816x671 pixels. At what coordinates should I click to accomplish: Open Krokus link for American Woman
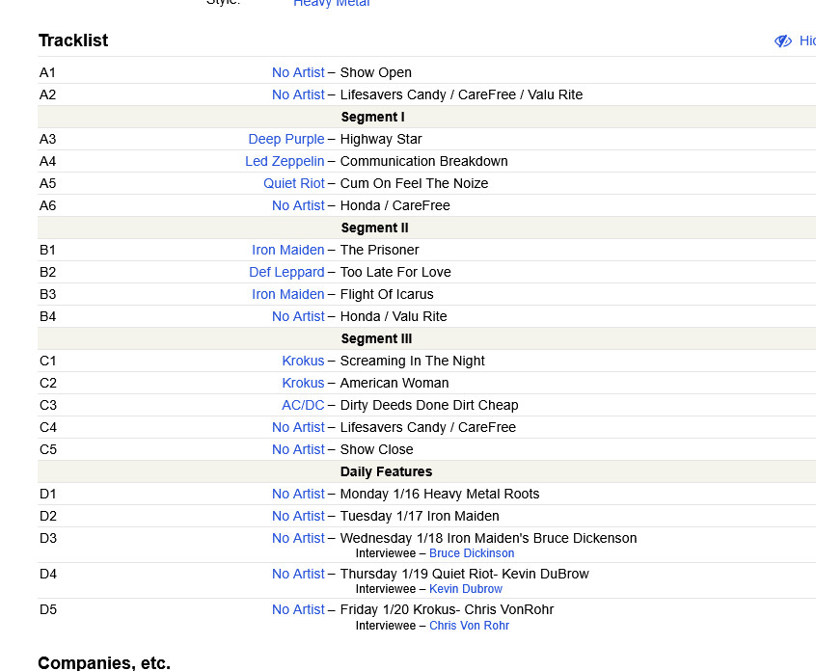(x=303, y=383)
